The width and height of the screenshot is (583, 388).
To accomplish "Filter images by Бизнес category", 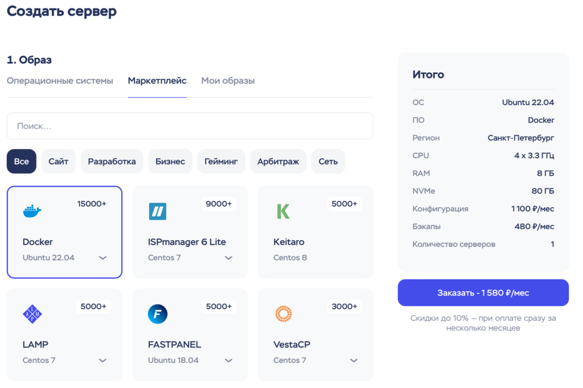I will (170, 162).
